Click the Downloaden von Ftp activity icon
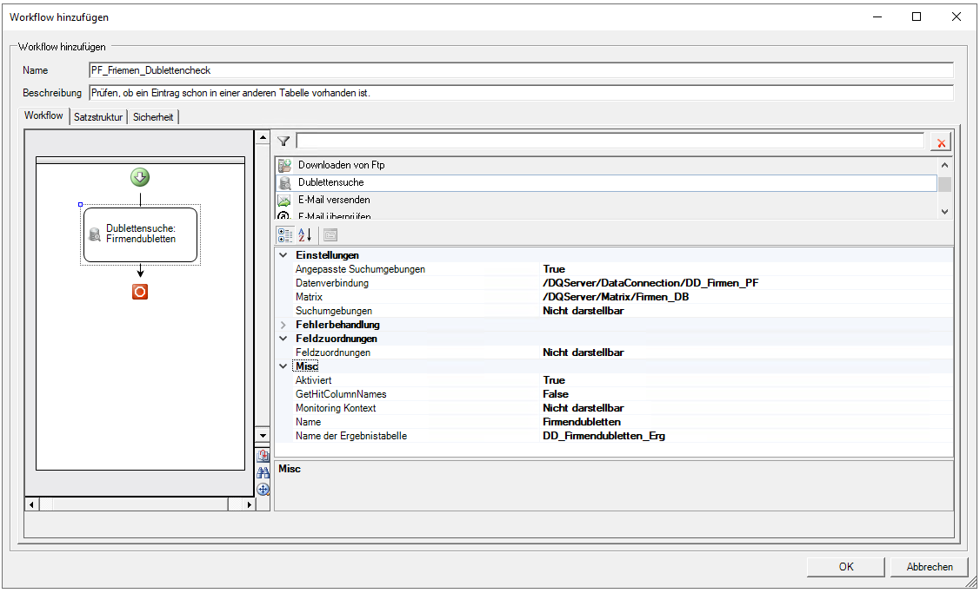Viewport: 980px width, 593px height. (285, 166)
